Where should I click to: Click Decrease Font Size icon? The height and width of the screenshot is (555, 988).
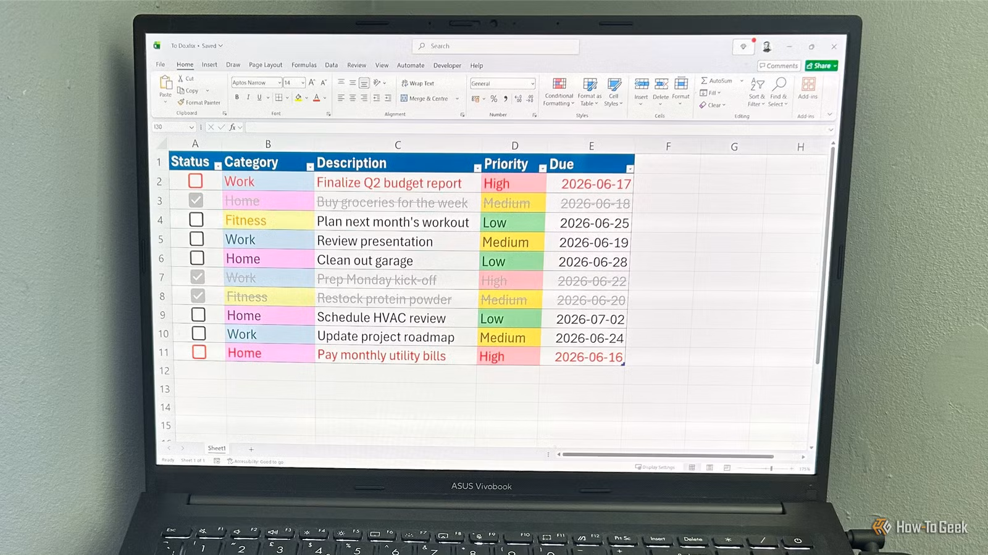point(324,82)
